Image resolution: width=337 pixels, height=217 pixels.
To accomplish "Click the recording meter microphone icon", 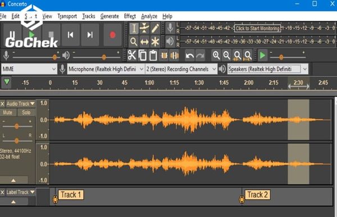I will [170, 28].
